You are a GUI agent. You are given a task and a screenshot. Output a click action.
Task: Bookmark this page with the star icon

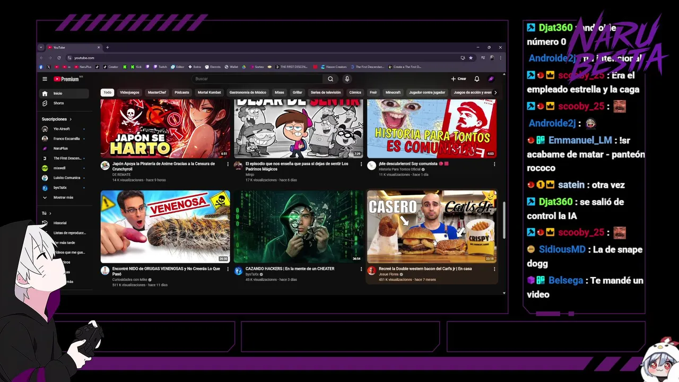[471, 58]
